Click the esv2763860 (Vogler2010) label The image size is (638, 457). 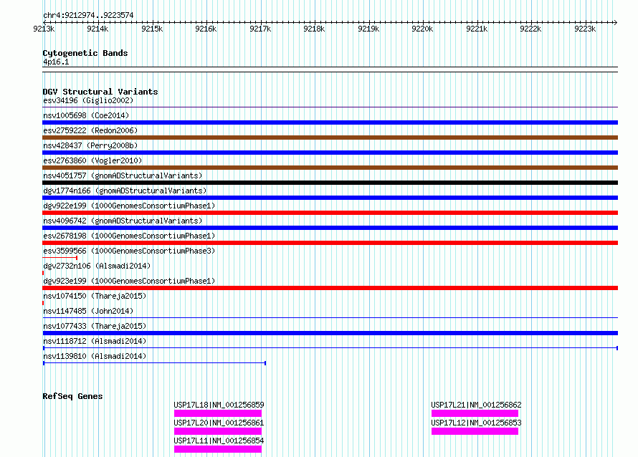tap(92, 160)
